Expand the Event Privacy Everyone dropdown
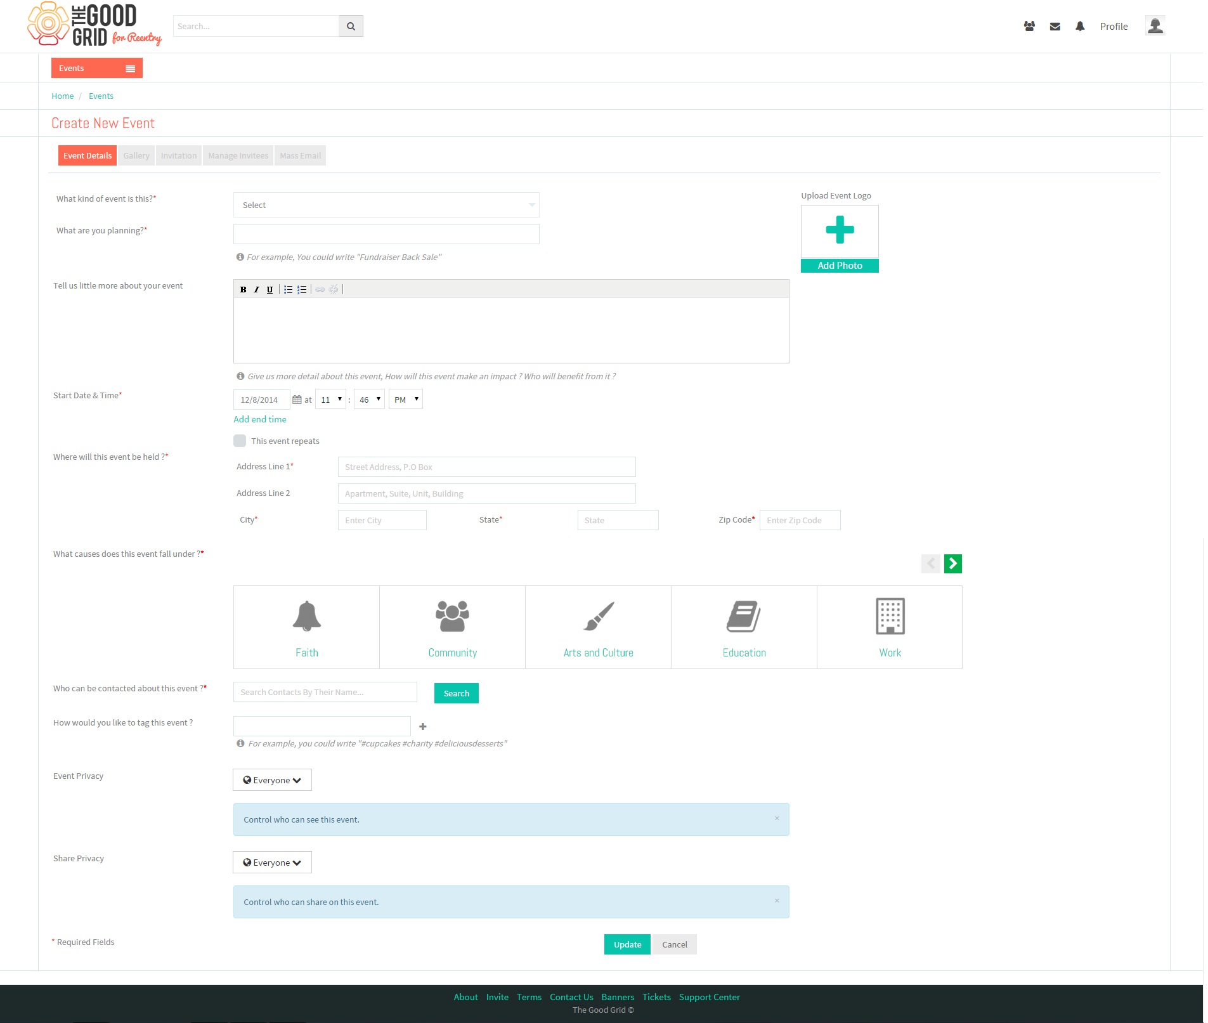1208x1023 pixels. (272, 780)
